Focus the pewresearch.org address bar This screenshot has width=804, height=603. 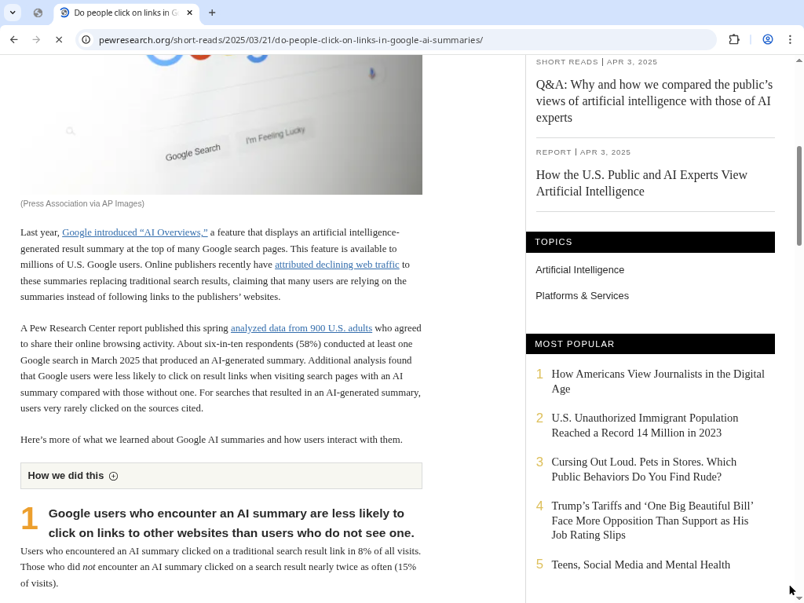[x=396, y=39]
